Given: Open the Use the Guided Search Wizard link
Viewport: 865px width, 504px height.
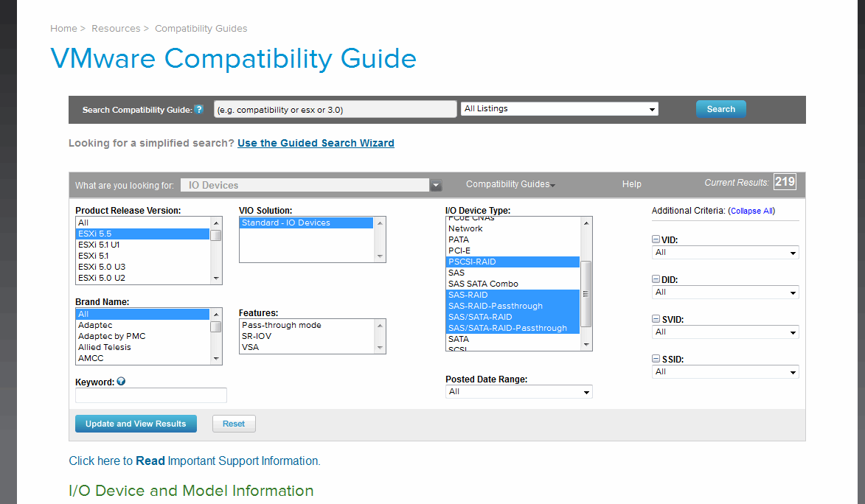Looking at the screenshot, I should pos(316,143).
